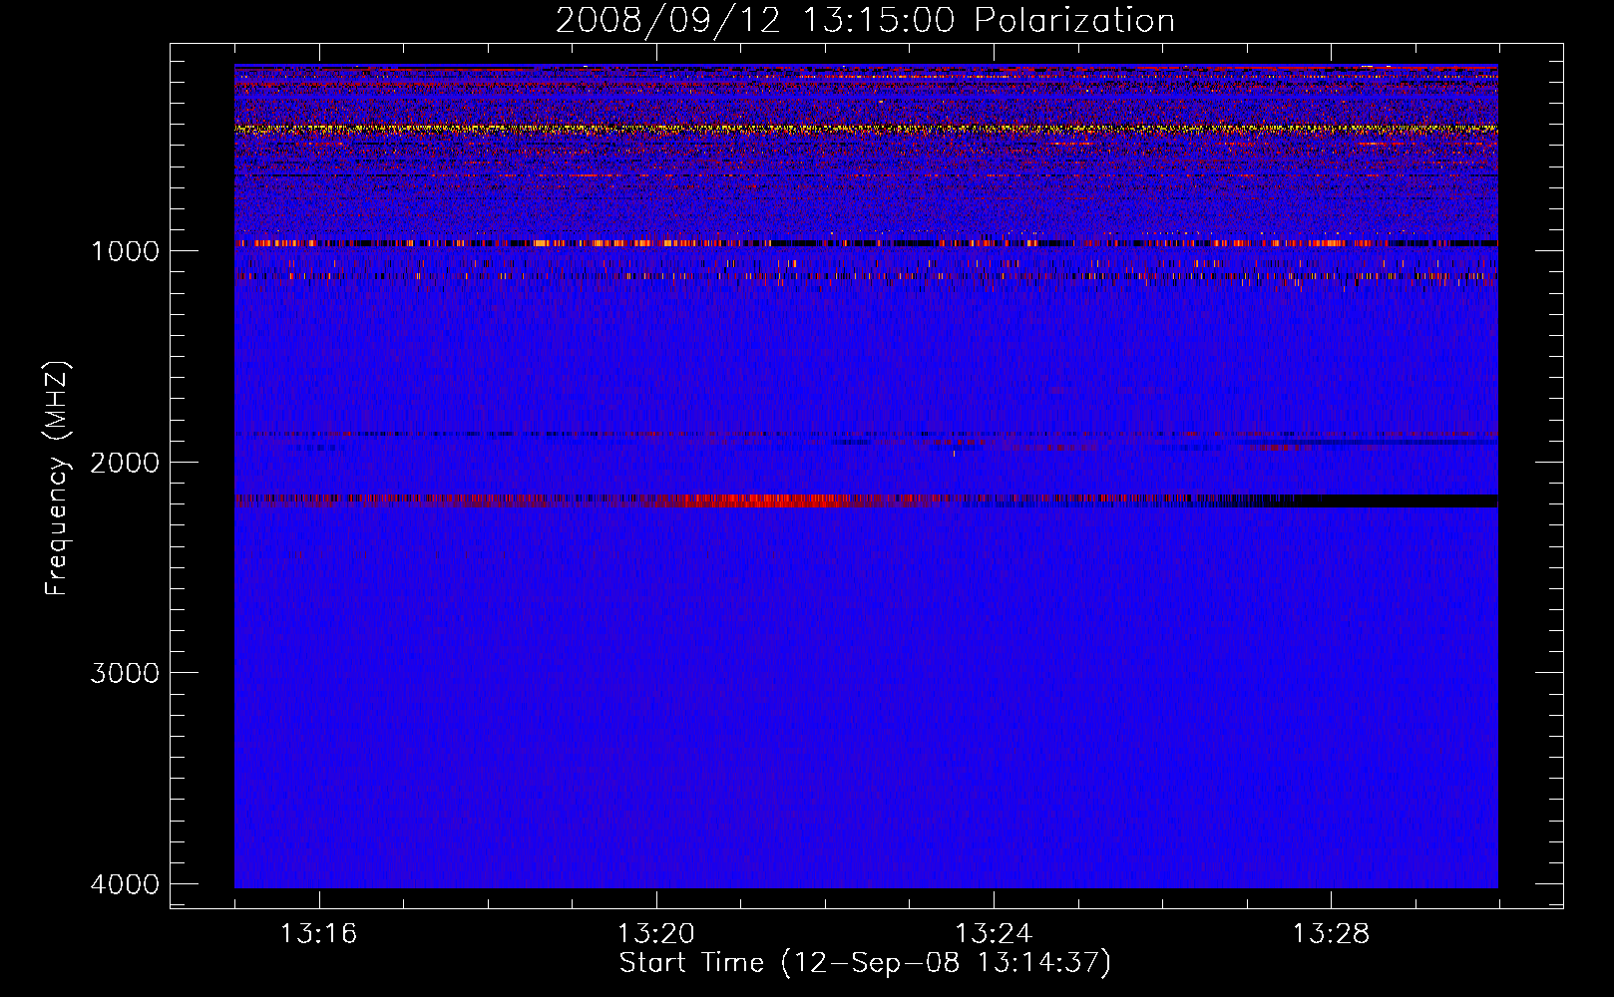Click the 1000 frequency tick label
This screenshot has width=1614, height=997.
126,250
